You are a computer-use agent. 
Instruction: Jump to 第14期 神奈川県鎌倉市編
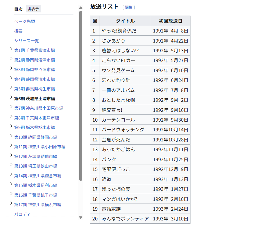(x=38, y=176)
